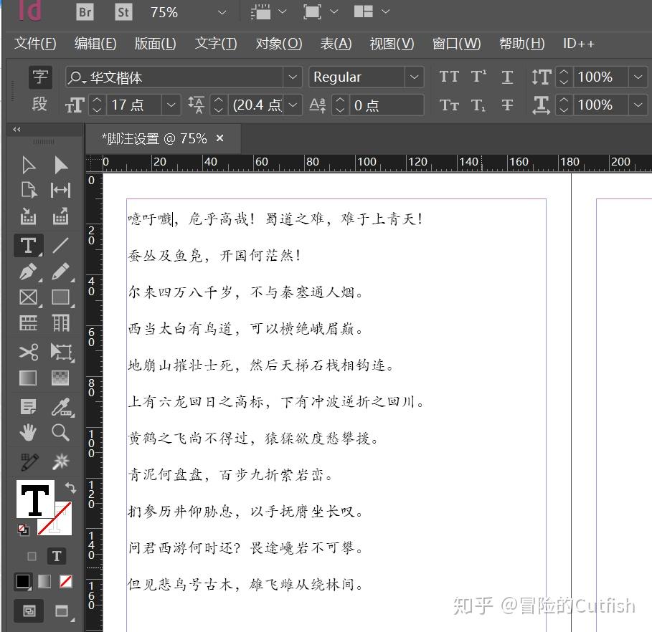Select the Gradient Swatch tool
The width and height of the screenshot is (652, 632).
[x=28, y=378]
